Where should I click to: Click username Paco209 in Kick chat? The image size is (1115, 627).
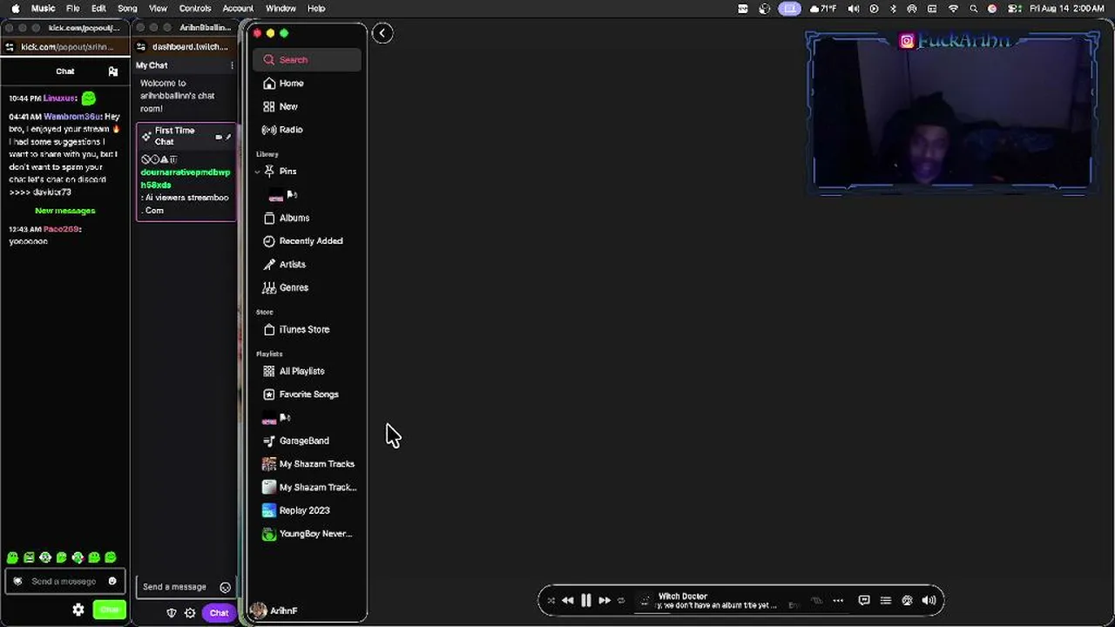tap(61, 229)
